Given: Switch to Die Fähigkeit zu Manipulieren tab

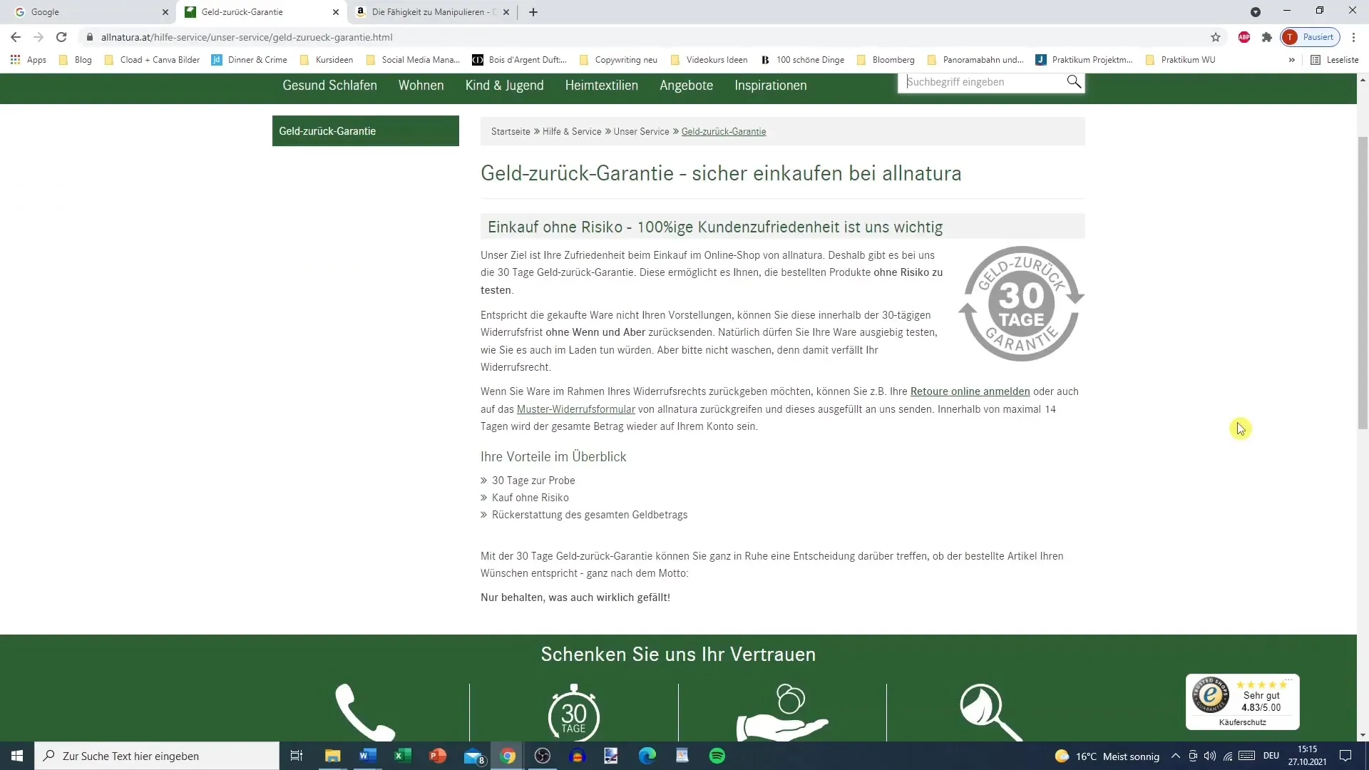Looking at the screenshot, I should click(x=432, y=12).
